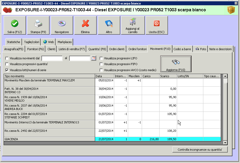The image size is (240, 163).
Task: Exit using the Uscita (ESC) button
Action: click(157, 25)
